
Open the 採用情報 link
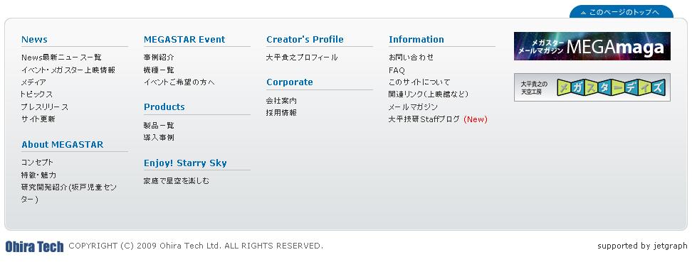(x=281, y=113)
